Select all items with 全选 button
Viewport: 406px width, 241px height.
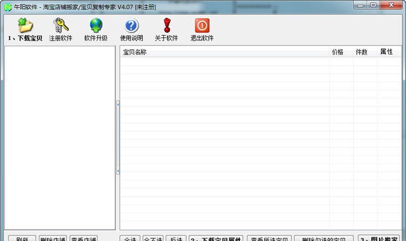point(130,238)
